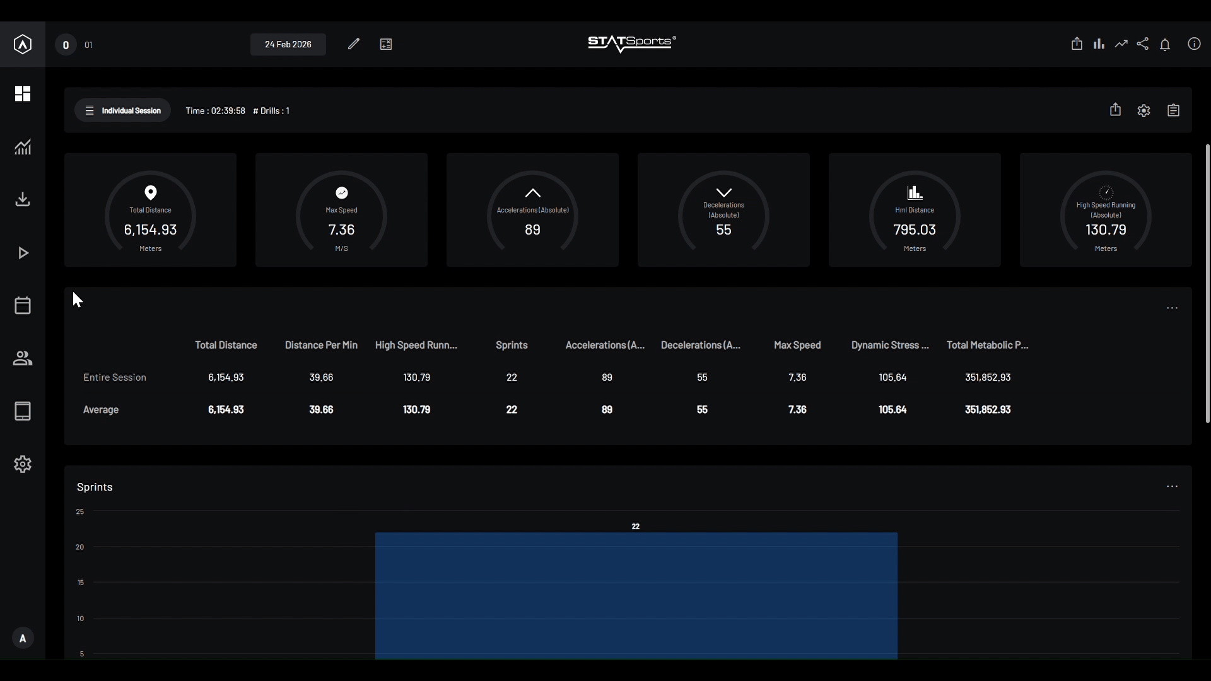Select the Accelerations (Absolute) gauge card

click(532, 210)
